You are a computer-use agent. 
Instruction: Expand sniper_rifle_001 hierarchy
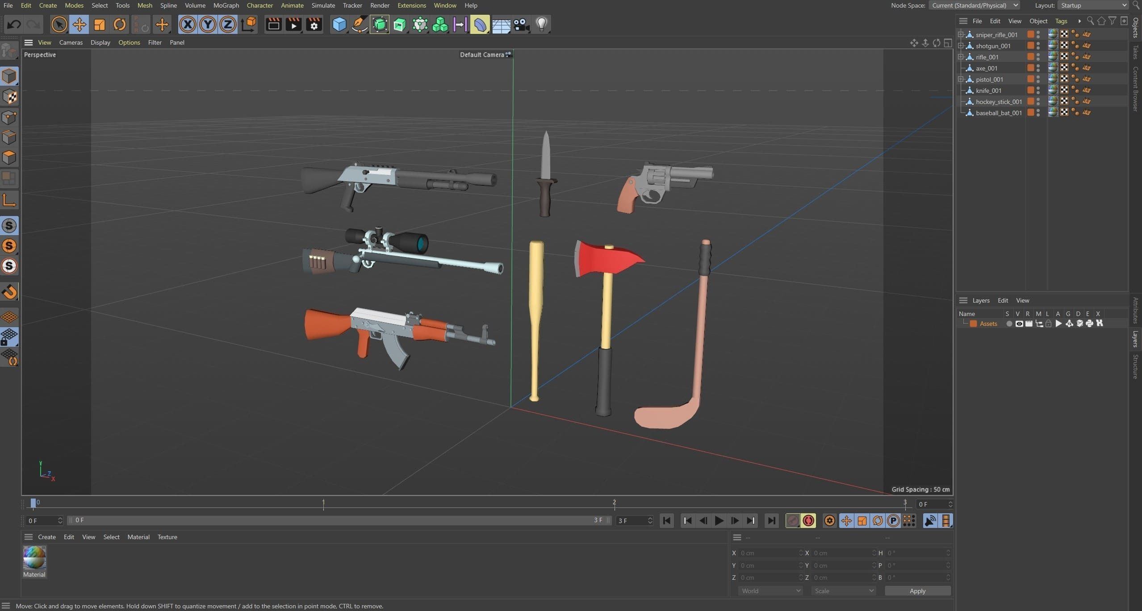click(960, 34)
